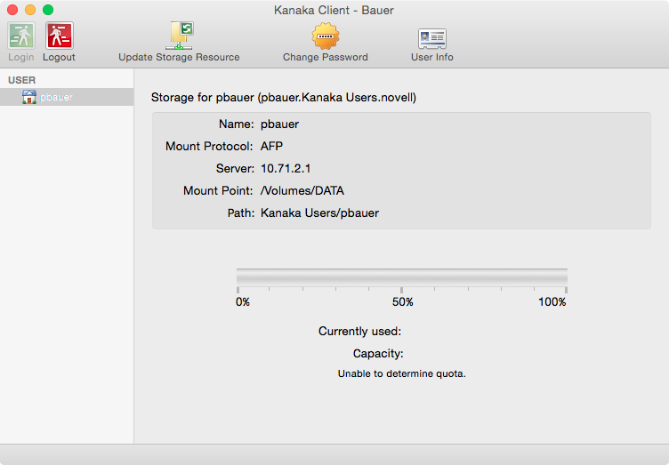Viewport: 669px width, 465px height.
Task: Open the Change Password badge icon
Action: (326, 36)
